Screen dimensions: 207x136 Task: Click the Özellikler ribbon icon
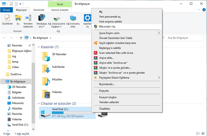pos(7,18)
